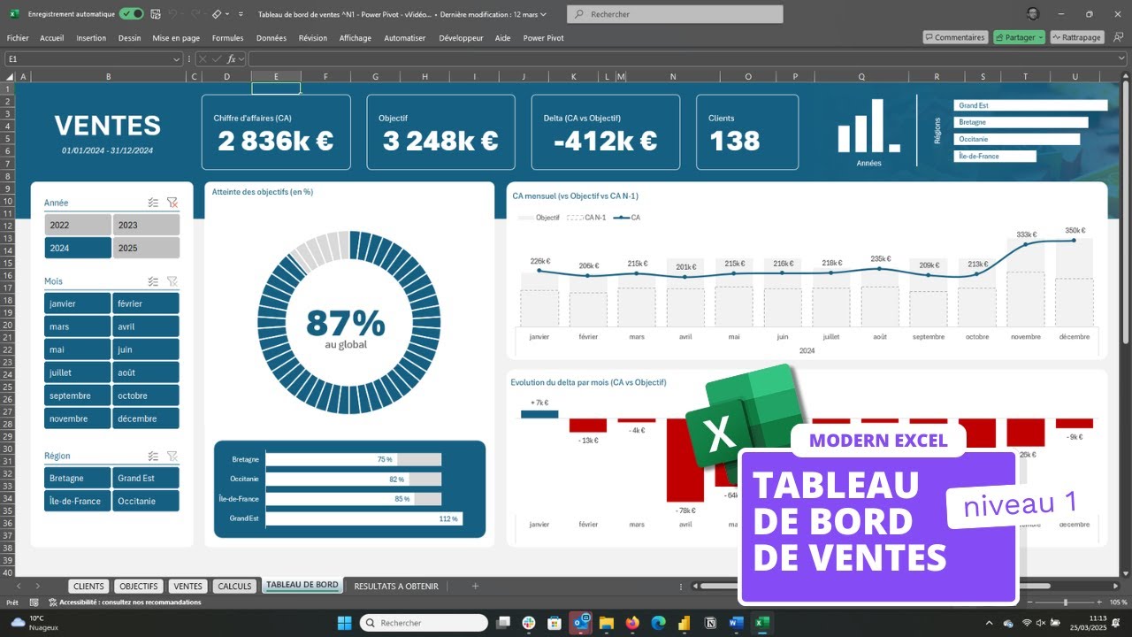This screenshot has height=637, width=1132.
Task: Expand the Name Box dropdown
Action: pyautogui.click(x=177, y=58)
